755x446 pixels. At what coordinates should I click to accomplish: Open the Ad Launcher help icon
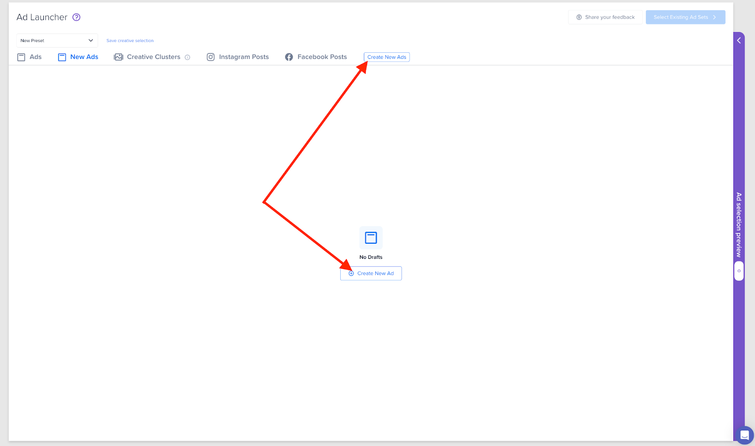(x=76, y=17)
